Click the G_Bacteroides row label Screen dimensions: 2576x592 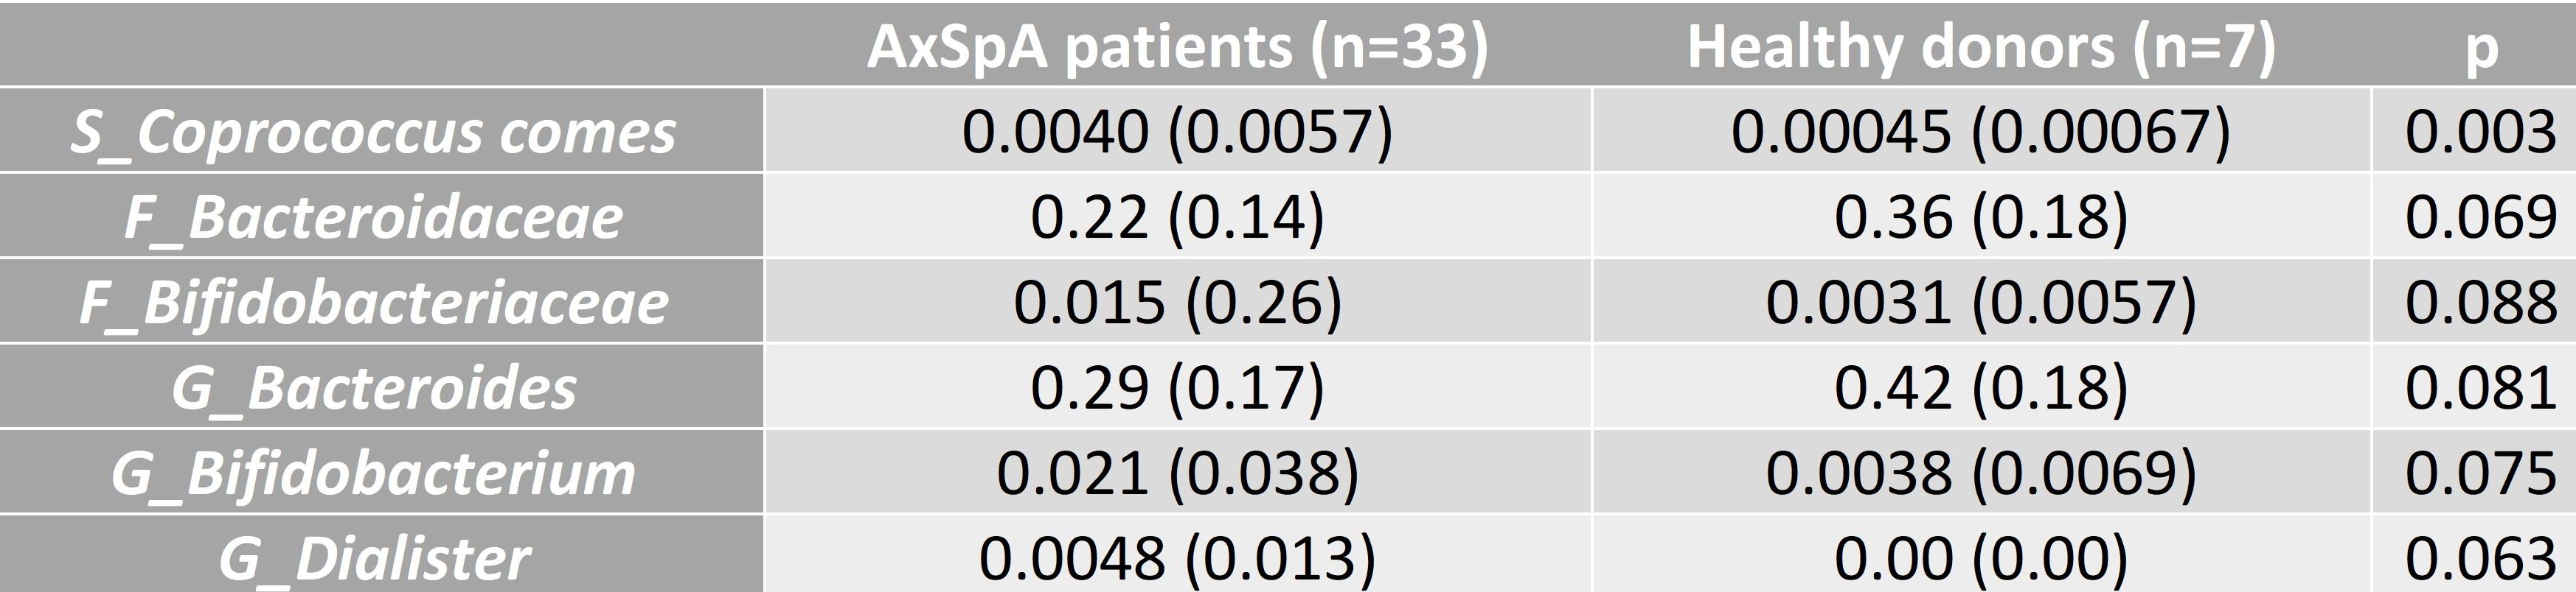pyautogui.click(x=373, y=387)
